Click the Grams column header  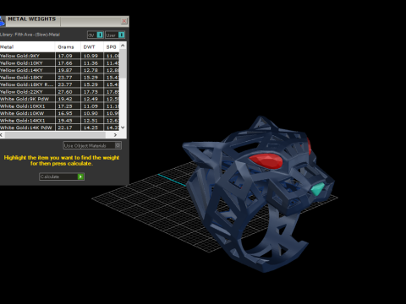coord(68,46)
